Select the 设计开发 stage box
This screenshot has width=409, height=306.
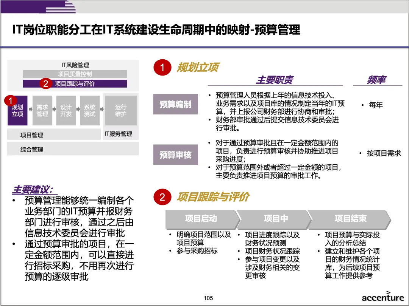click(x=66, y=111)
